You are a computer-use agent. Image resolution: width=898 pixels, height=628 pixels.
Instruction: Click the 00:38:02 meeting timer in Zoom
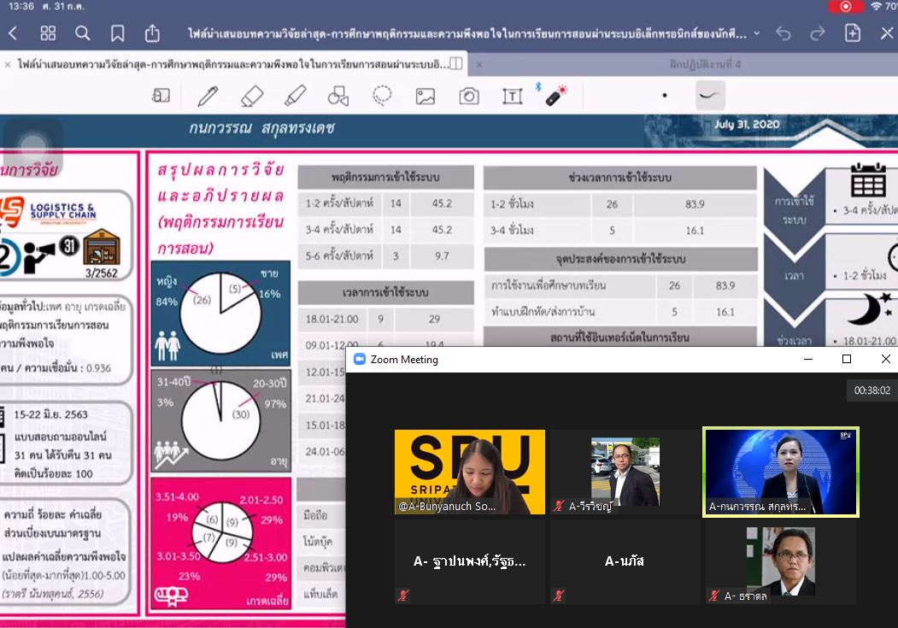(872, 390)
